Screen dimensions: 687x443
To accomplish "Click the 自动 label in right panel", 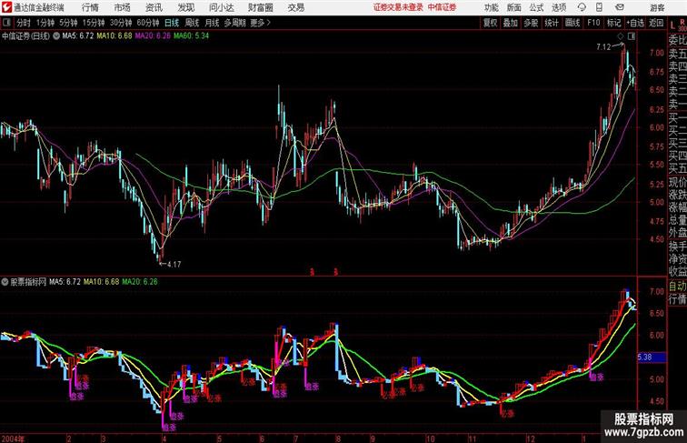I will click(677, 286).
